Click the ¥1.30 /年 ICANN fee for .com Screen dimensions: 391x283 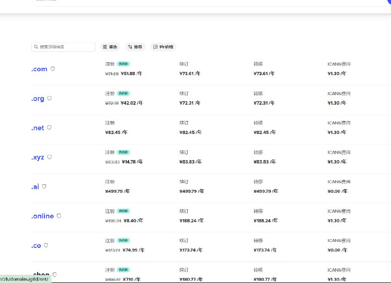click(x=337, y=73)
